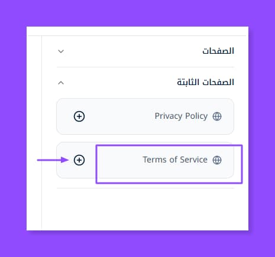Tap the circled plus in the first card
The height and width of the screenshot is (257, 275).
79,116
